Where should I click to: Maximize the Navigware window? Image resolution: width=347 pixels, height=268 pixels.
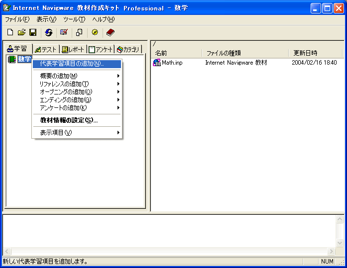click(327, 8)
